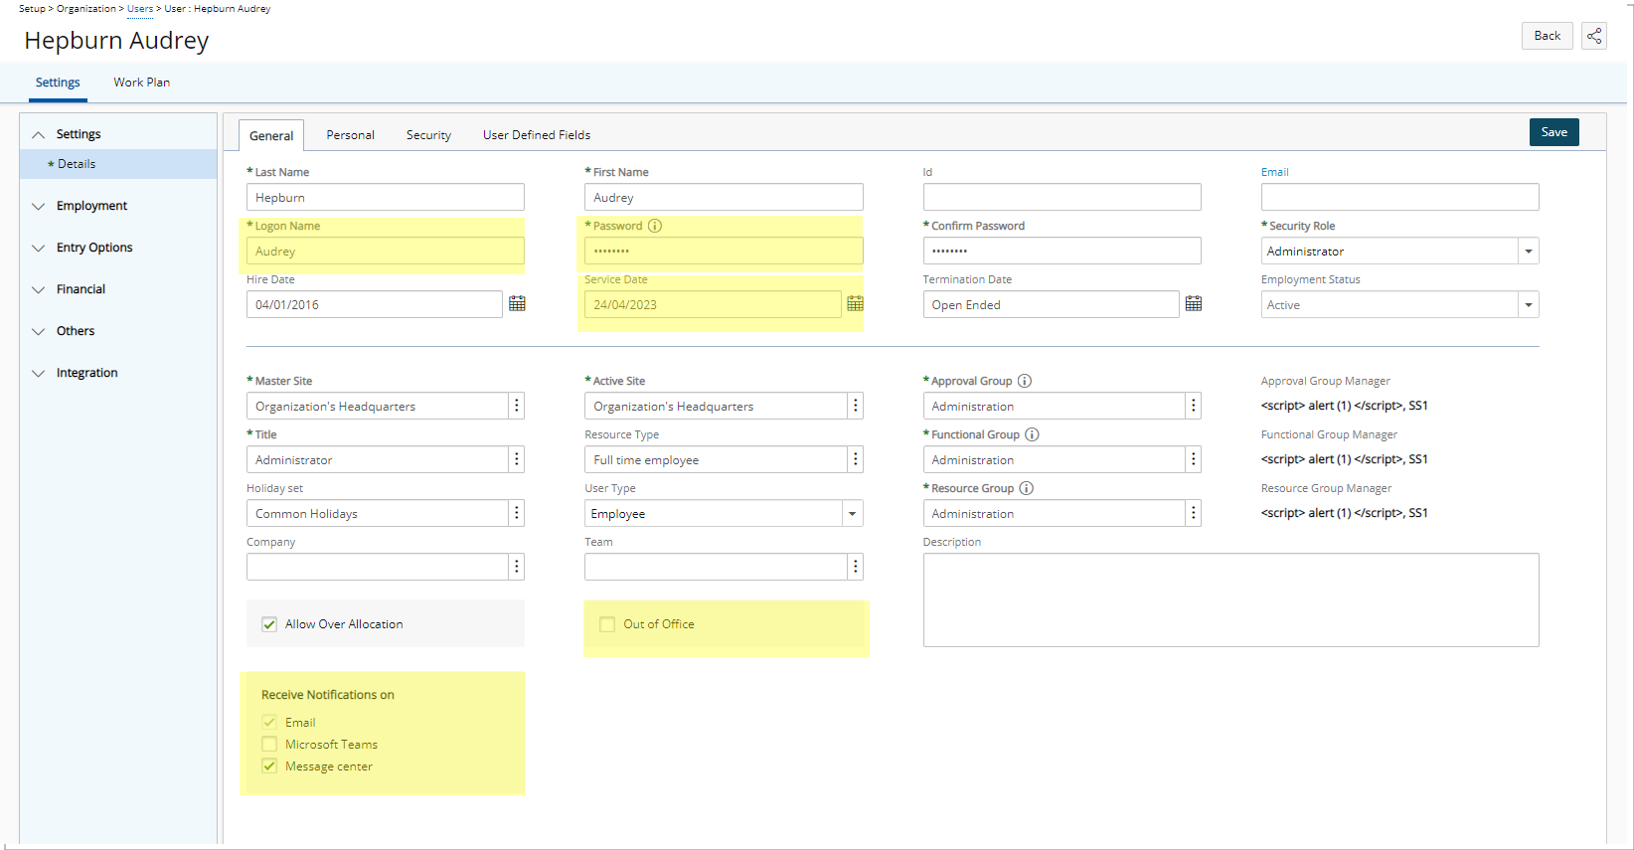Expand the Entry Options sidebar section
The image size is (1634, 850).
(x=39, y=248)
